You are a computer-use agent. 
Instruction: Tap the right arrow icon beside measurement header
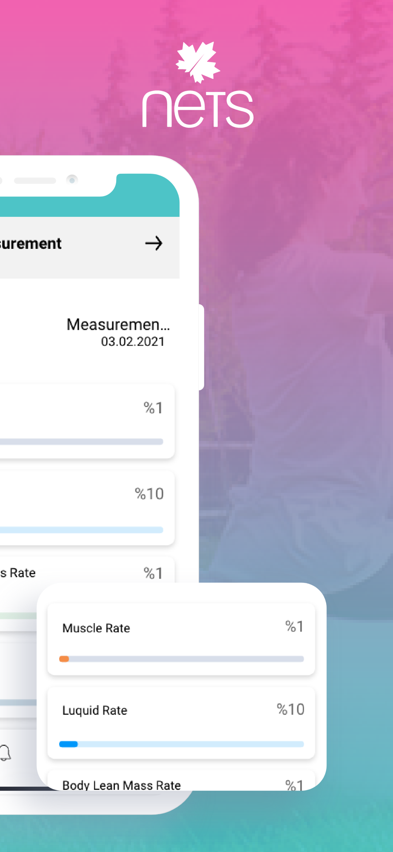[x=154, y=243]
